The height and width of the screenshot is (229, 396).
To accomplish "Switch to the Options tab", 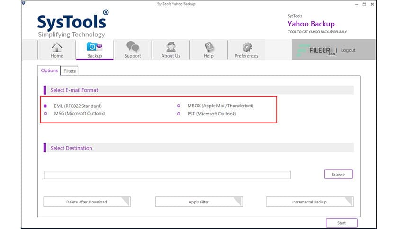I will pos(49,70).
